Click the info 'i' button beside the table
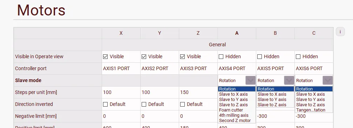353x128 pixels. click(340, 32)
